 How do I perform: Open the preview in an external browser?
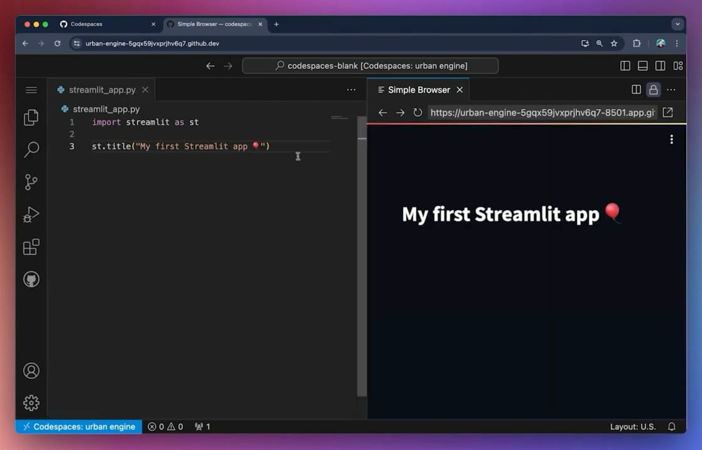coord(667,113)
